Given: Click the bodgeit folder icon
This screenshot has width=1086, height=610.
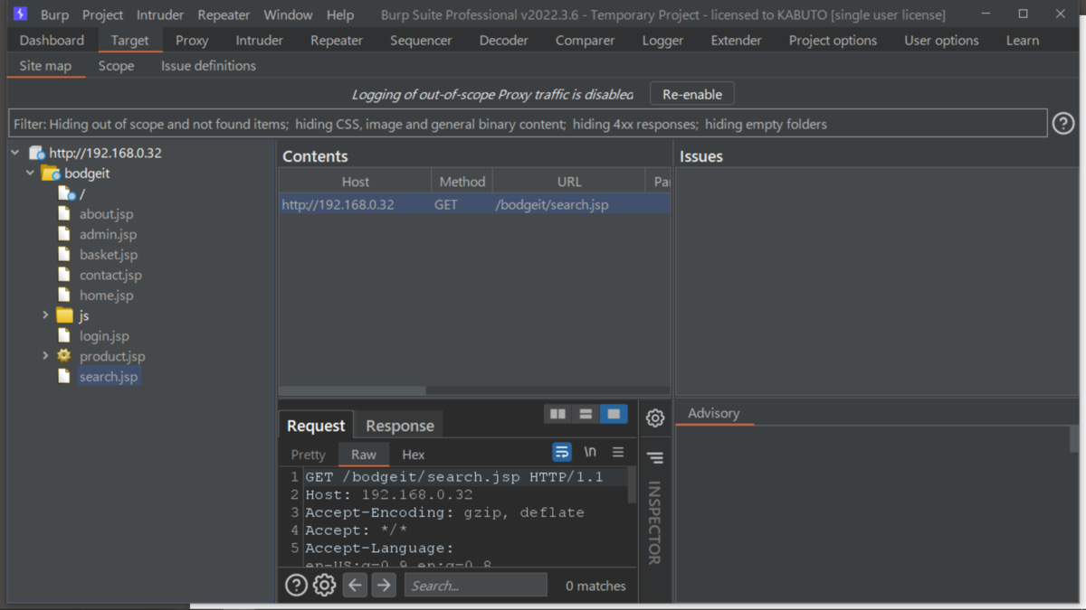Looking at the screenshot, I should (x=52, y=174).
